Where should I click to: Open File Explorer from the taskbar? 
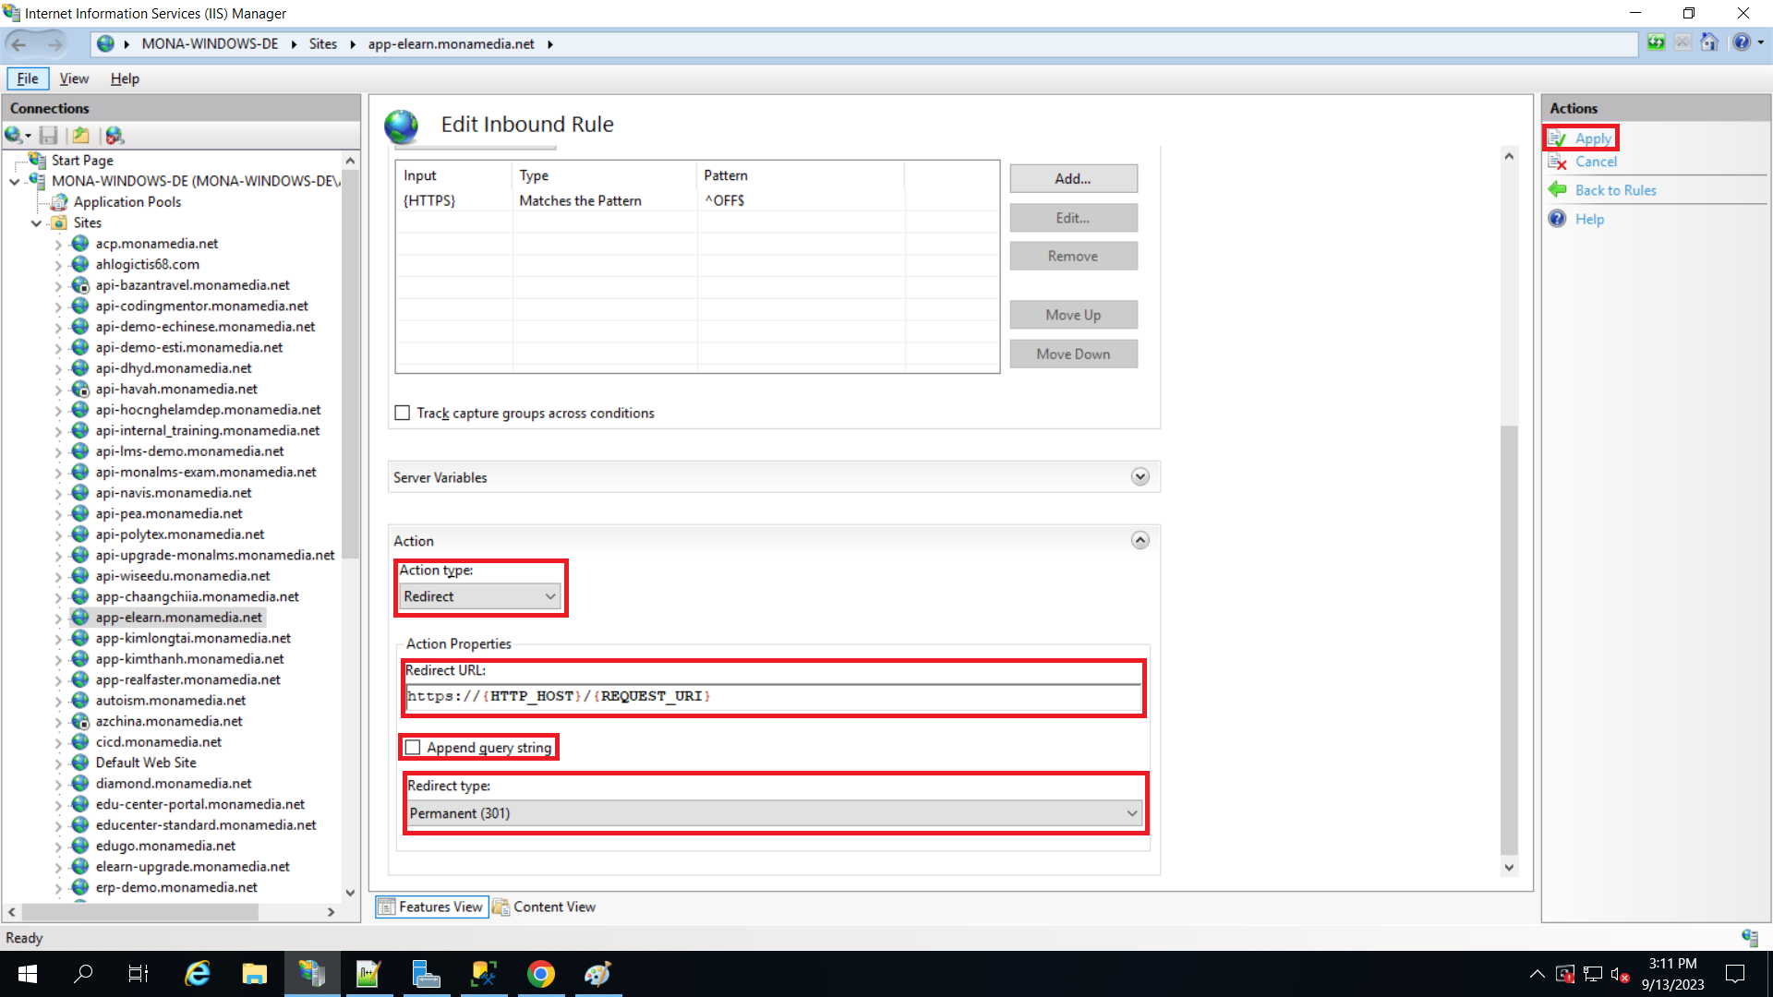254,974
